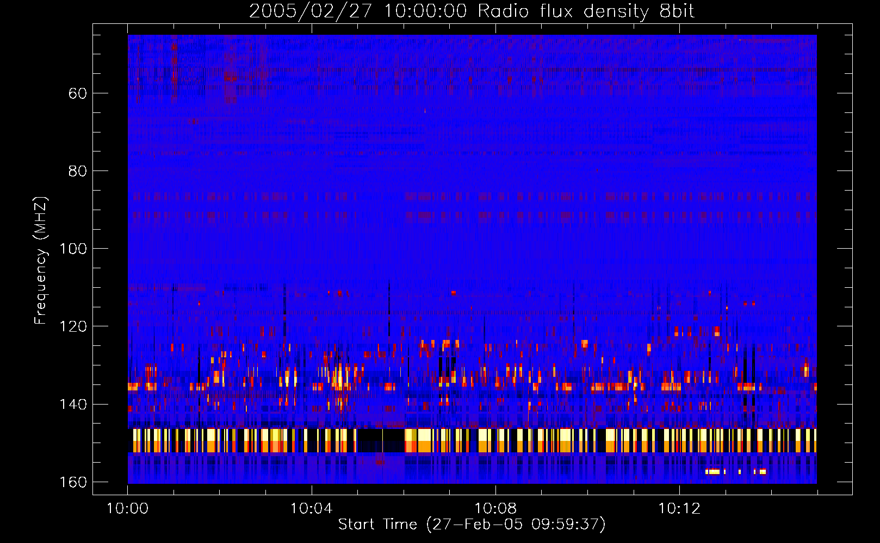
Task: Click the 160 frequency tick label
Action: pyautogui.click(x=73, y=482)
